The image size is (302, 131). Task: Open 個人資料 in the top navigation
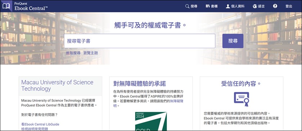click(235, 6)
